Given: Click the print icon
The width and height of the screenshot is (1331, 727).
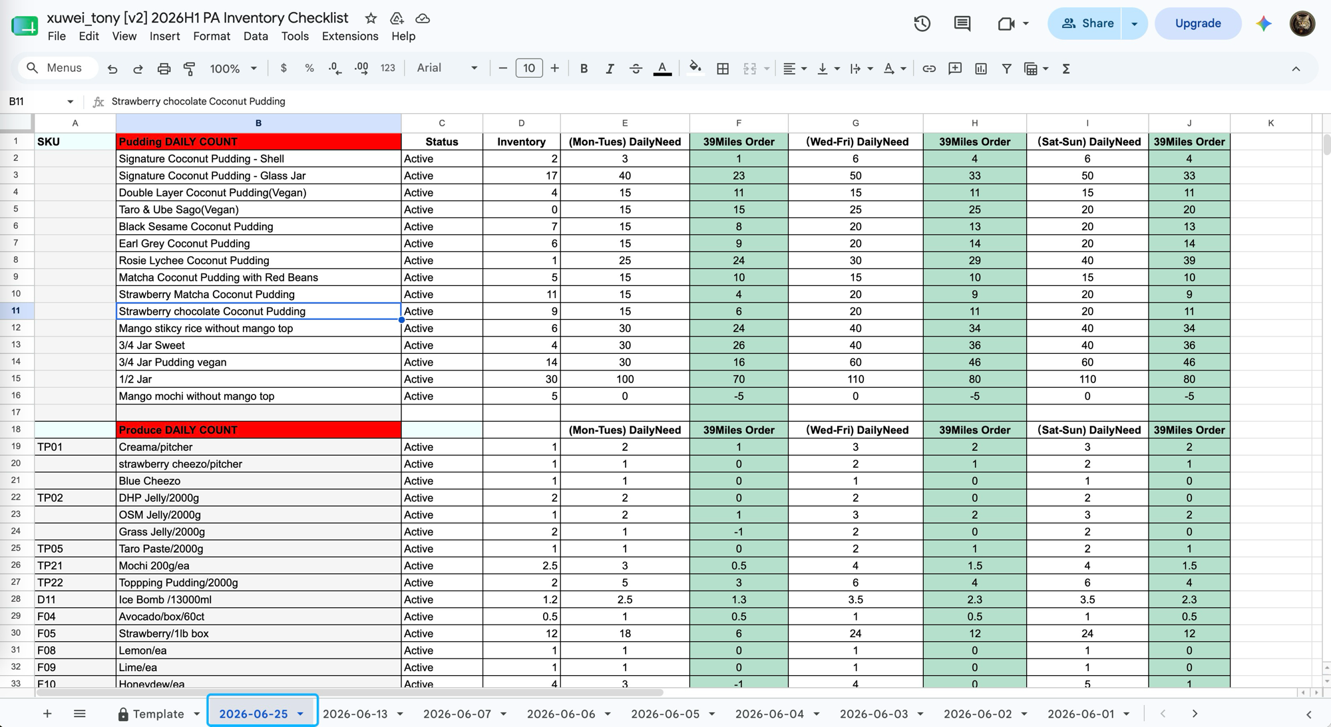Looking at the screenshot, I should (x=164, y=69).
